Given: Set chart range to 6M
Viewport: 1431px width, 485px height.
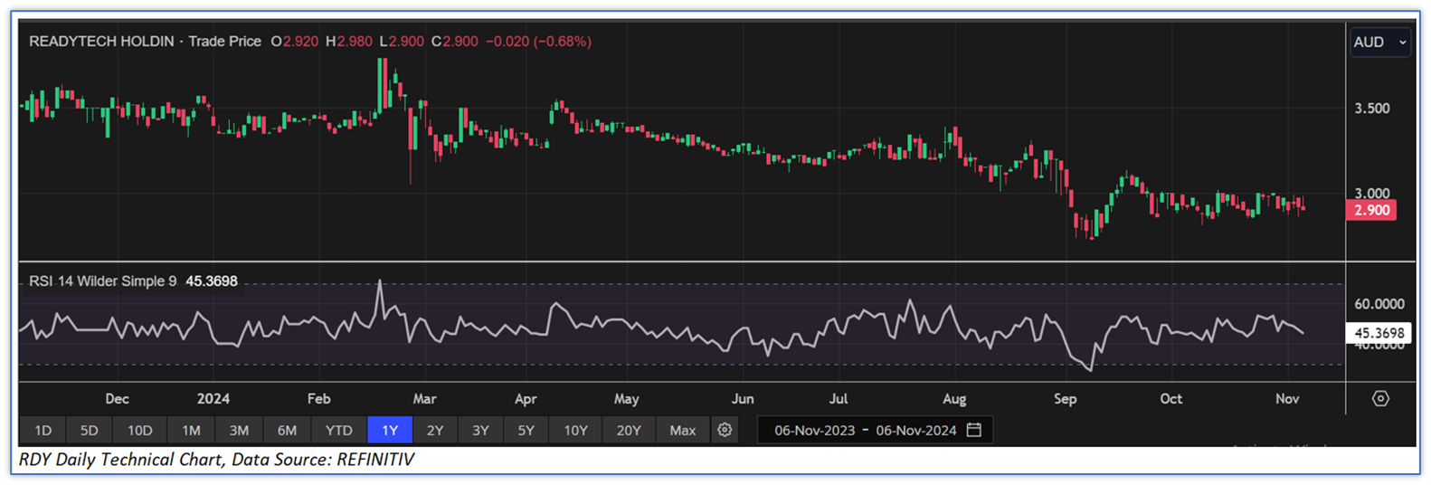Looking at the screenshot, I should point(287,430).
